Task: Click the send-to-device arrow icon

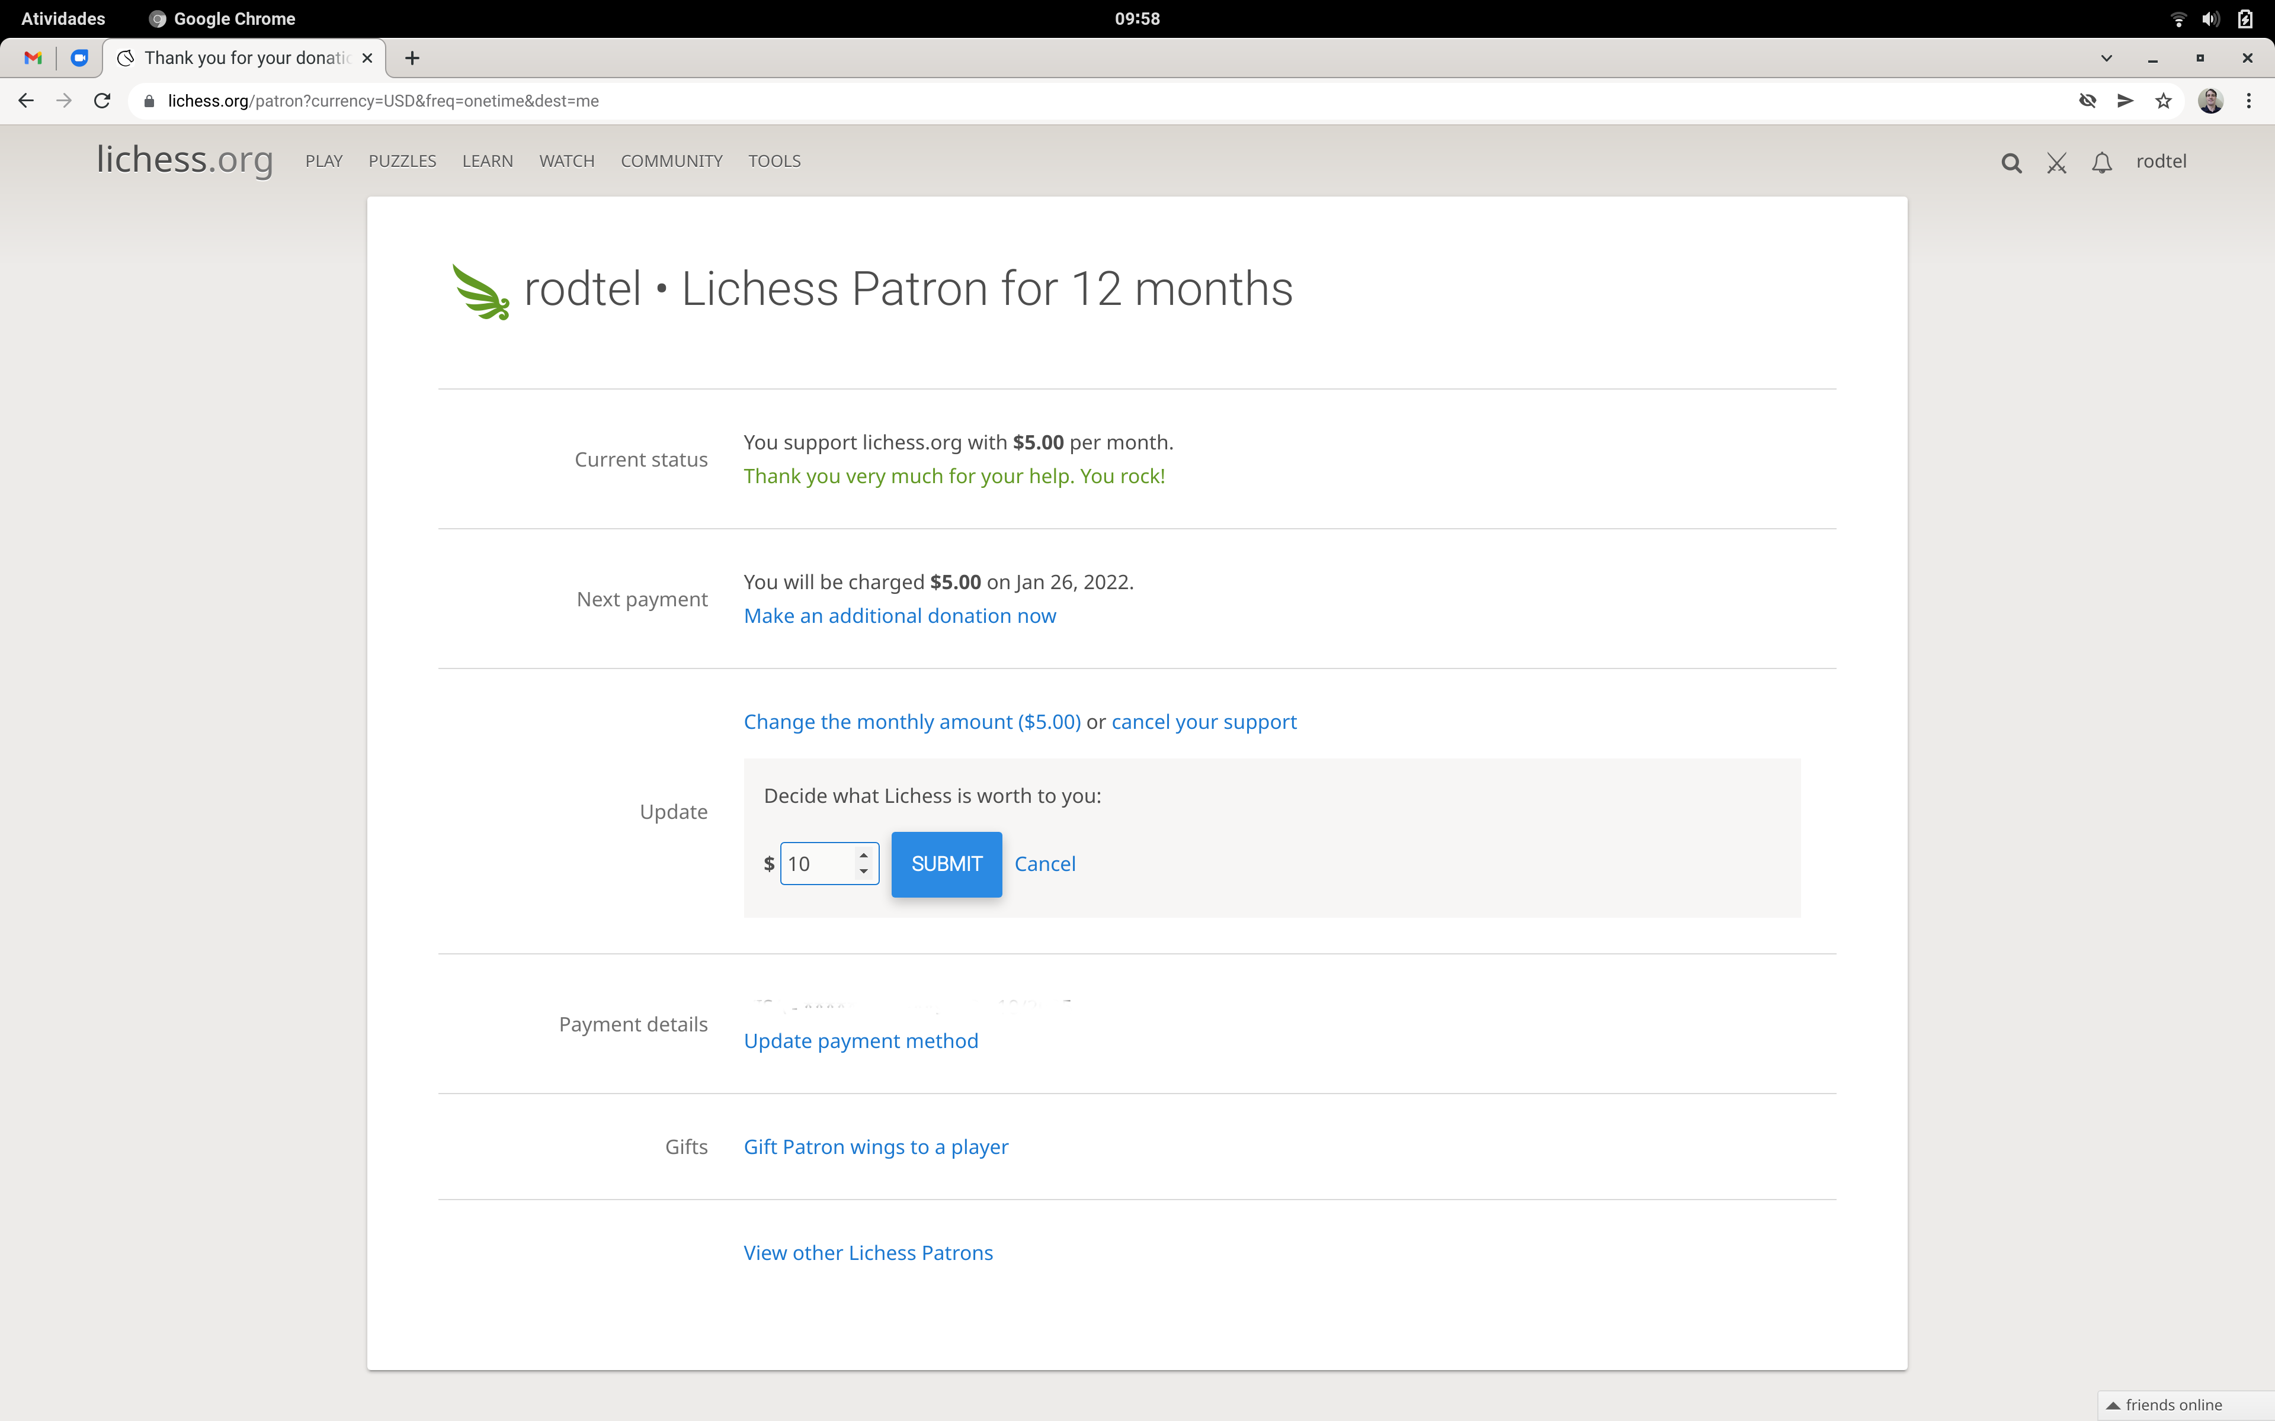Action: tap(2125, 101)
